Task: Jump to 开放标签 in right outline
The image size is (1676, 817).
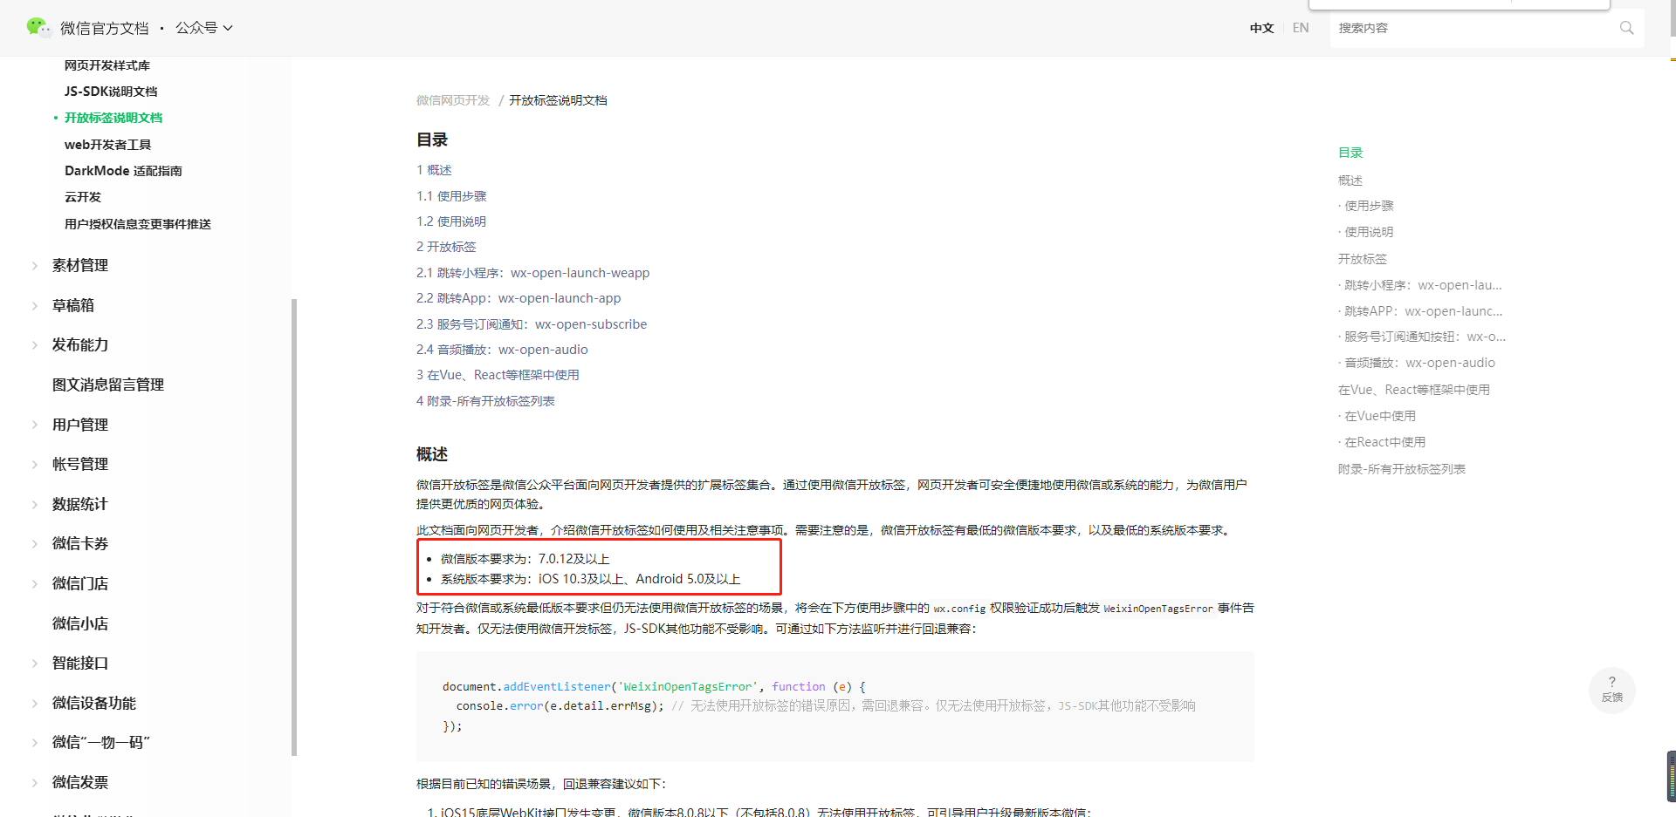Action: pyautogui.click(x=1363, y=259)
